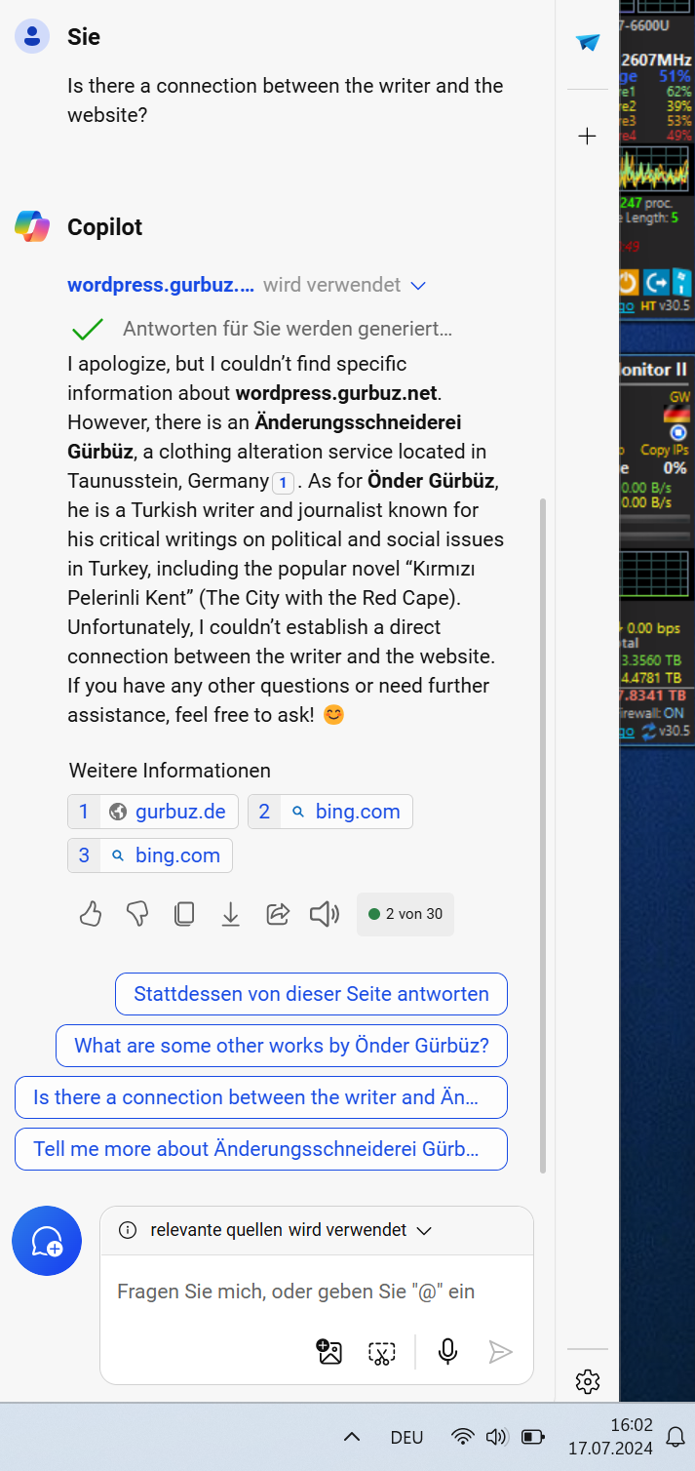Open volume control in the system tray
The width and height of the screenshot is (695, 1471).
coord(497,1437)
